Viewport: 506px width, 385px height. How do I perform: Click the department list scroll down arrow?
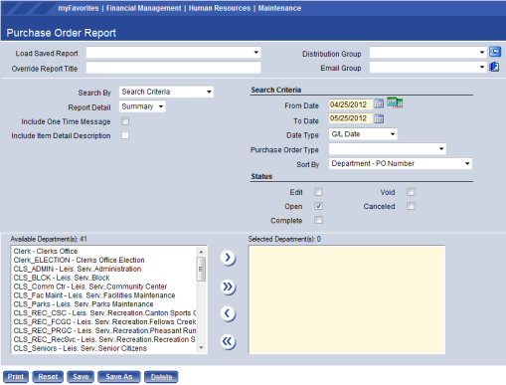201,348
